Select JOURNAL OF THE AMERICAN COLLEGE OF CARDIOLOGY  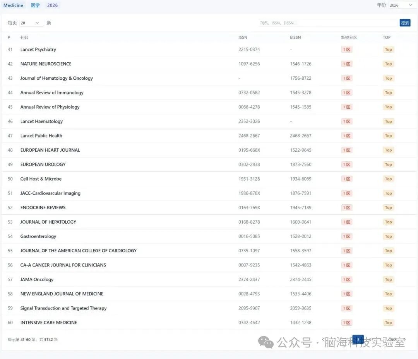click(78, 251)
